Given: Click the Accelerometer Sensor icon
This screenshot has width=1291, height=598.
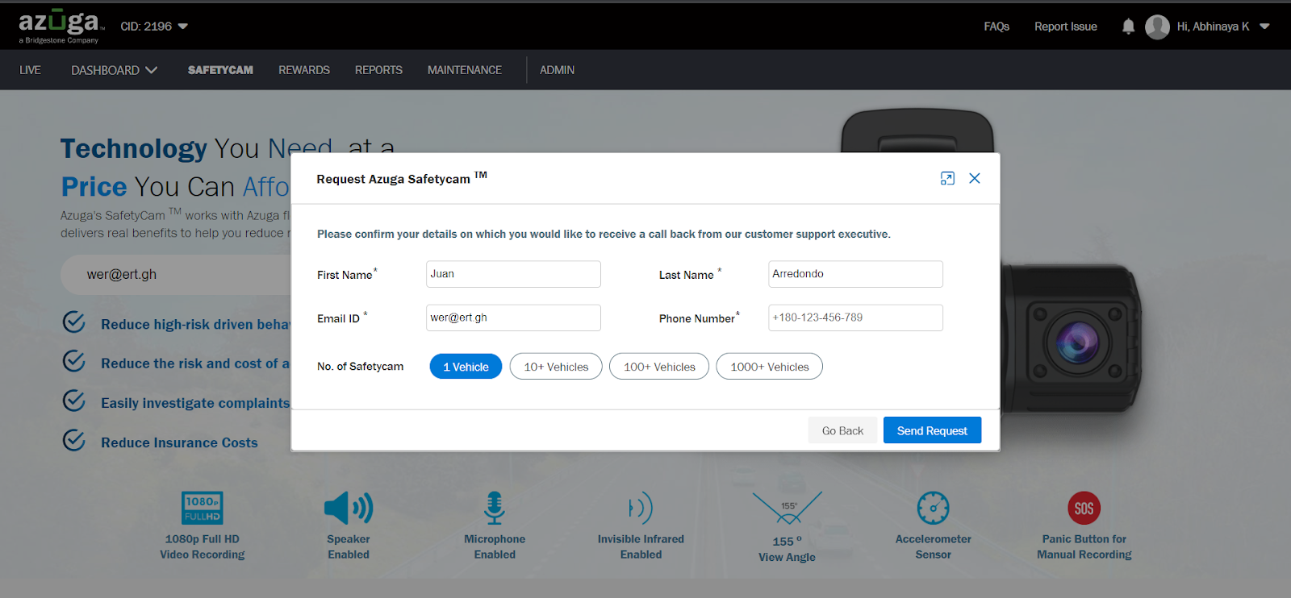Looking at the screenshot, I should point(934,508).
